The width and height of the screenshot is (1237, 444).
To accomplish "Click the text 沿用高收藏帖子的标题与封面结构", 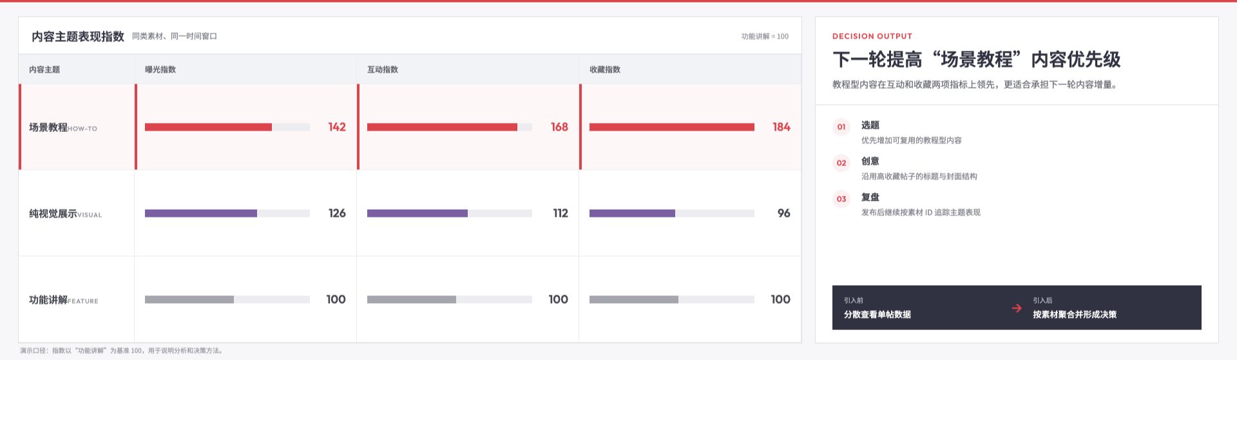I will (x=919, y=176).
